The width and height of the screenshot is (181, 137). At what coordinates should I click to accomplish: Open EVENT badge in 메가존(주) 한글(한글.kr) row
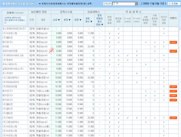[x=173, y=96]
